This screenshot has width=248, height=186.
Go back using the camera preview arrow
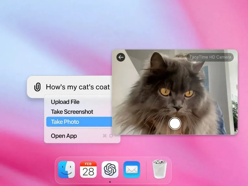pos(121,57)
